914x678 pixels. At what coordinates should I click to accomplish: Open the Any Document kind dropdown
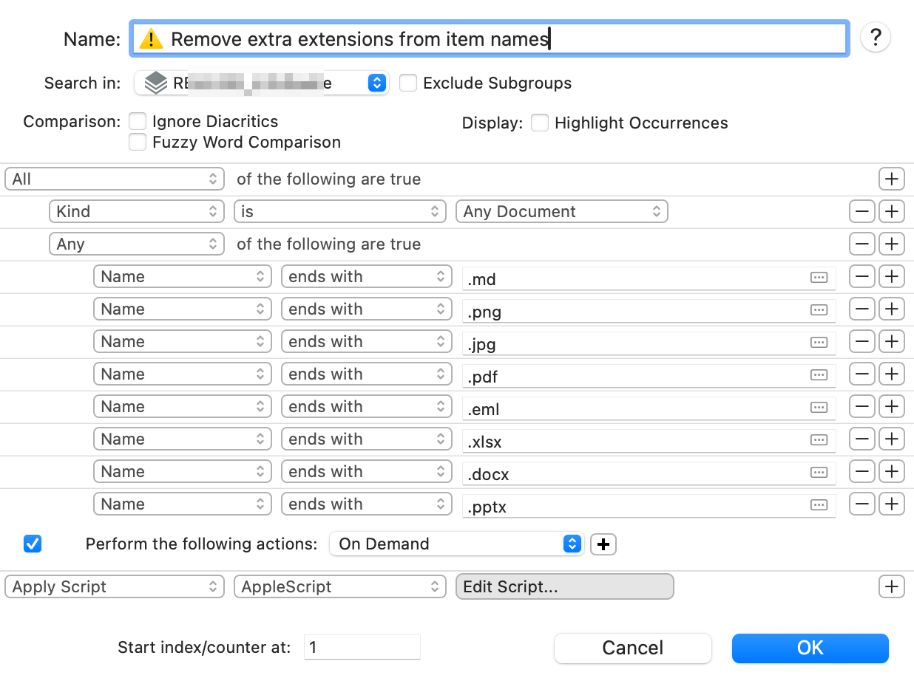click(561, 212)
